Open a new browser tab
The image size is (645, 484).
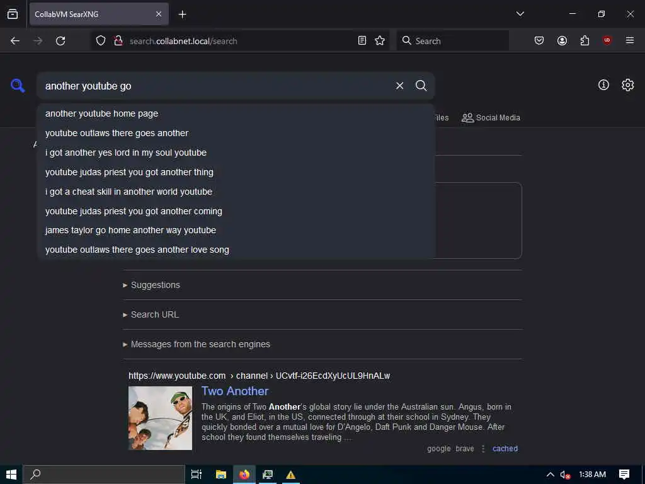coord(182,14)
